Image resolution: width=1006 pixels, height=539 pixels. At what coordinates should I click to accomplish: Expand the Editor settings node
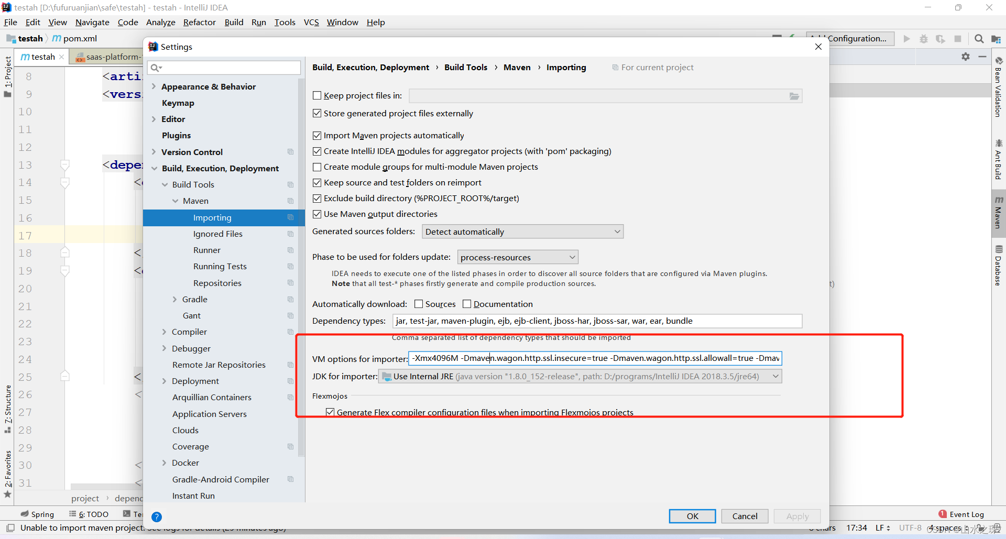[154, 119]
